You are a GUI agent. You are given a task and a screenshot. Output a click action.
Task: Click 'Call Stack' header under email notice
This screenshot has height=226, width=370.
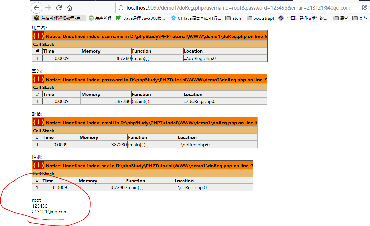[44, 131]
